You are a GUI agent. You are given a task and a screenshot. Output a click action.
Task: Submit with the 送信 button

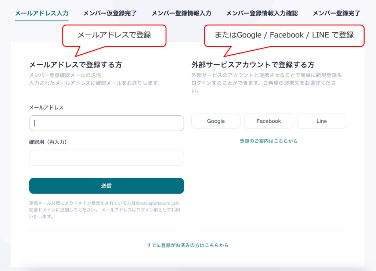tap(106, 186)
